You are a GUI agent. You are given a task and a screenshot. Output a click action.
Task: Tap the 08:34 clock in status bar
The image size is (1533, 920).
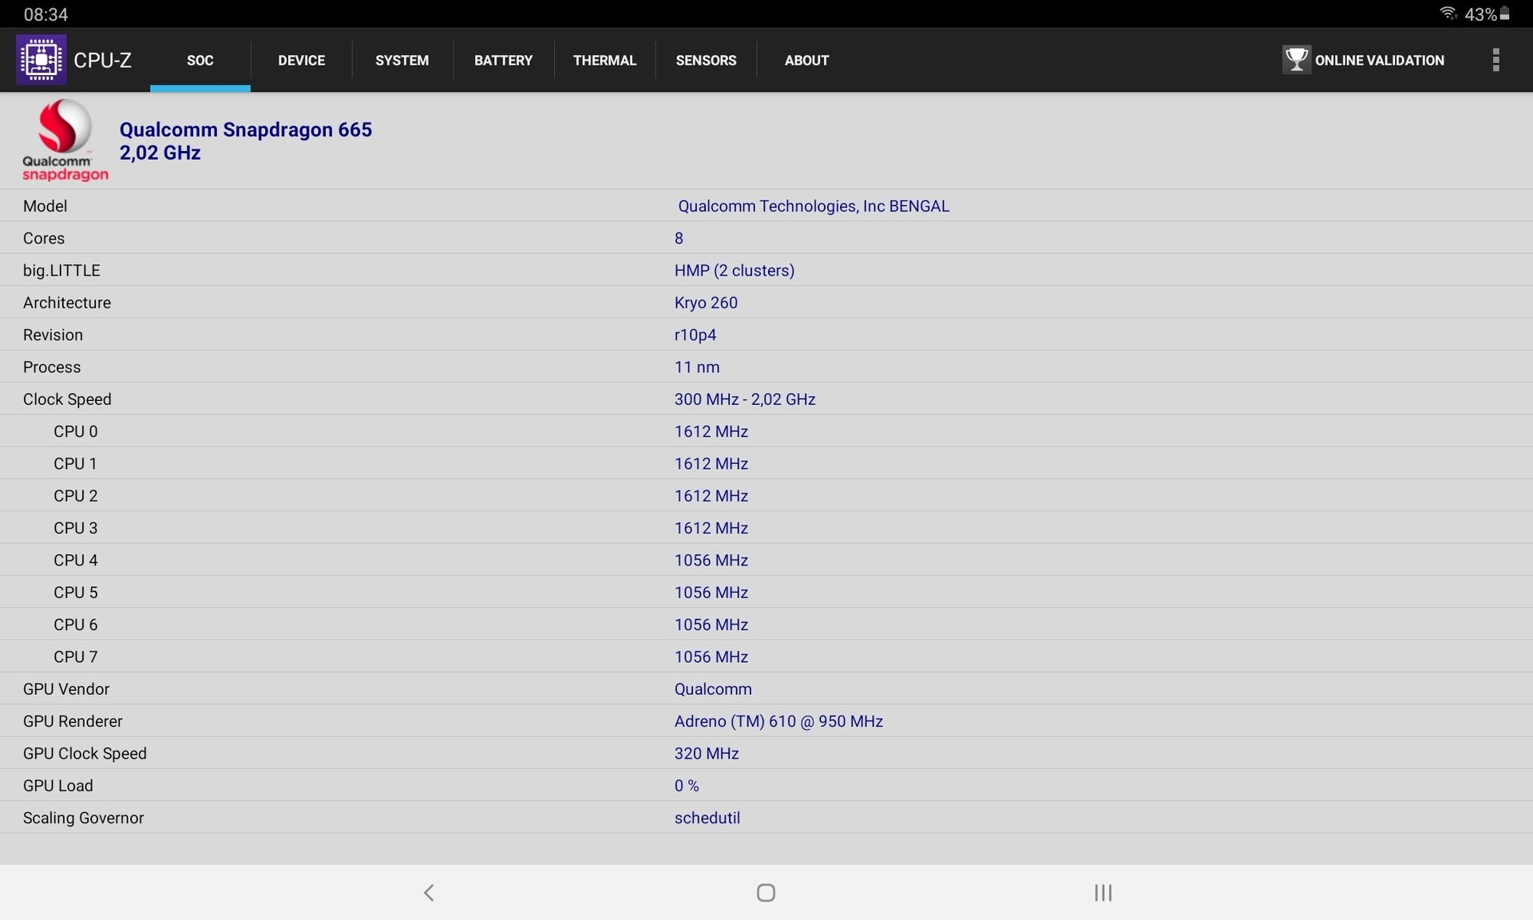click(46, 14)
